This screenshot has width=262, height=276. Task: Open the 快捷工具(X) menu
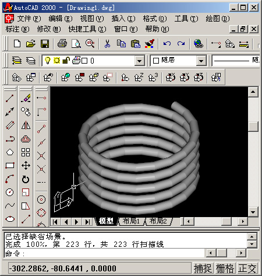coord(87,29)
